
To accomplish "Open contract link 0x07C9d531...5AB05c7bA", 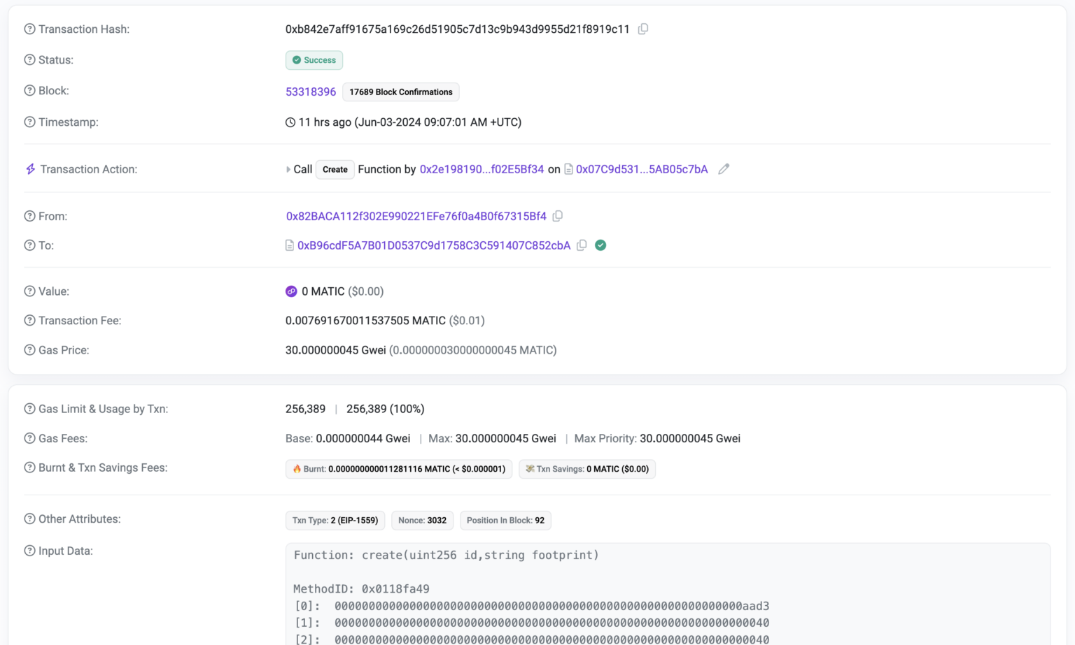I will tap(641, 169).
